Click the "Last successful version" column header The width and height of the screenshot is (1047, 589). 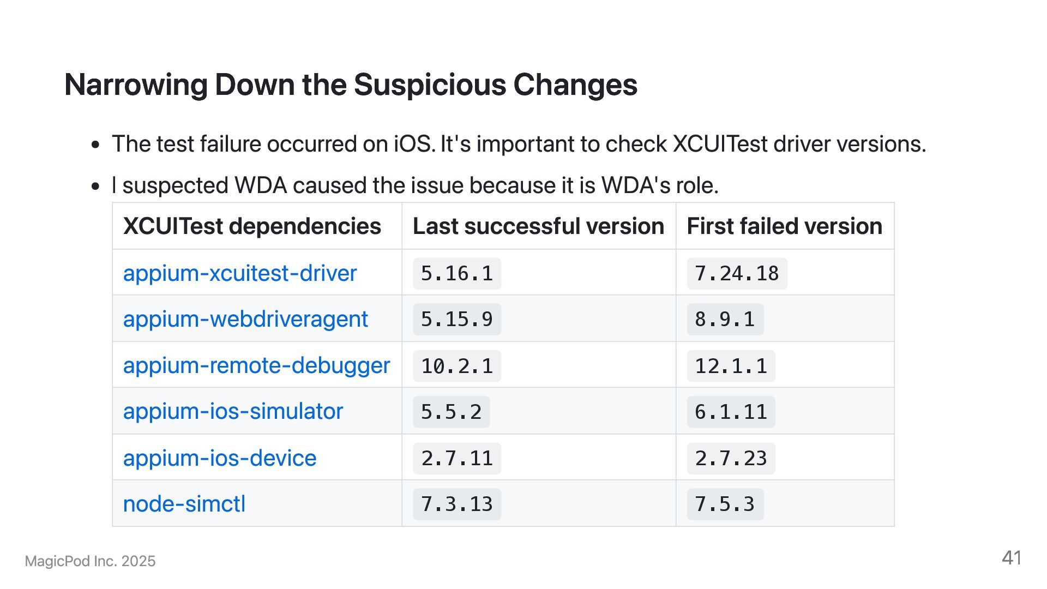click(538, 226)
